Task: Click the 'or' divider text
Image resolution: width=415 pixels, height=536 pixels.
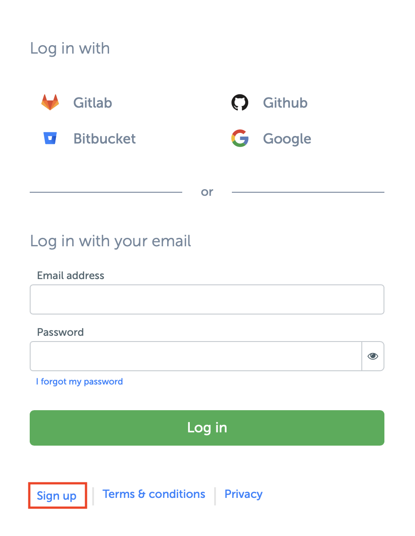Action: click(x=207, y=192)
